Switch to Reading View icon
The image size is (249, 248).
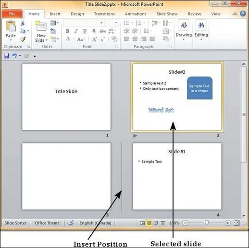coord(156,223)
